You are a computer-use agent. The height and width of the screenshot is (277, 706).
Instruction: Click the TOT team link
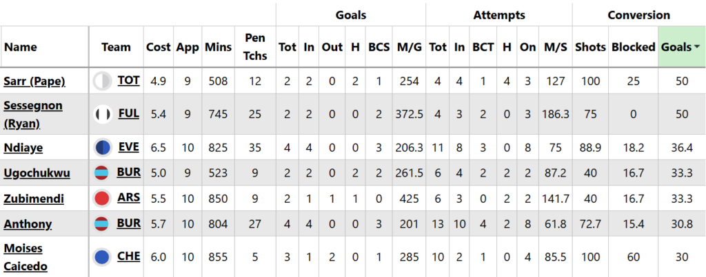pyautogui.click(x=128, y=80)
